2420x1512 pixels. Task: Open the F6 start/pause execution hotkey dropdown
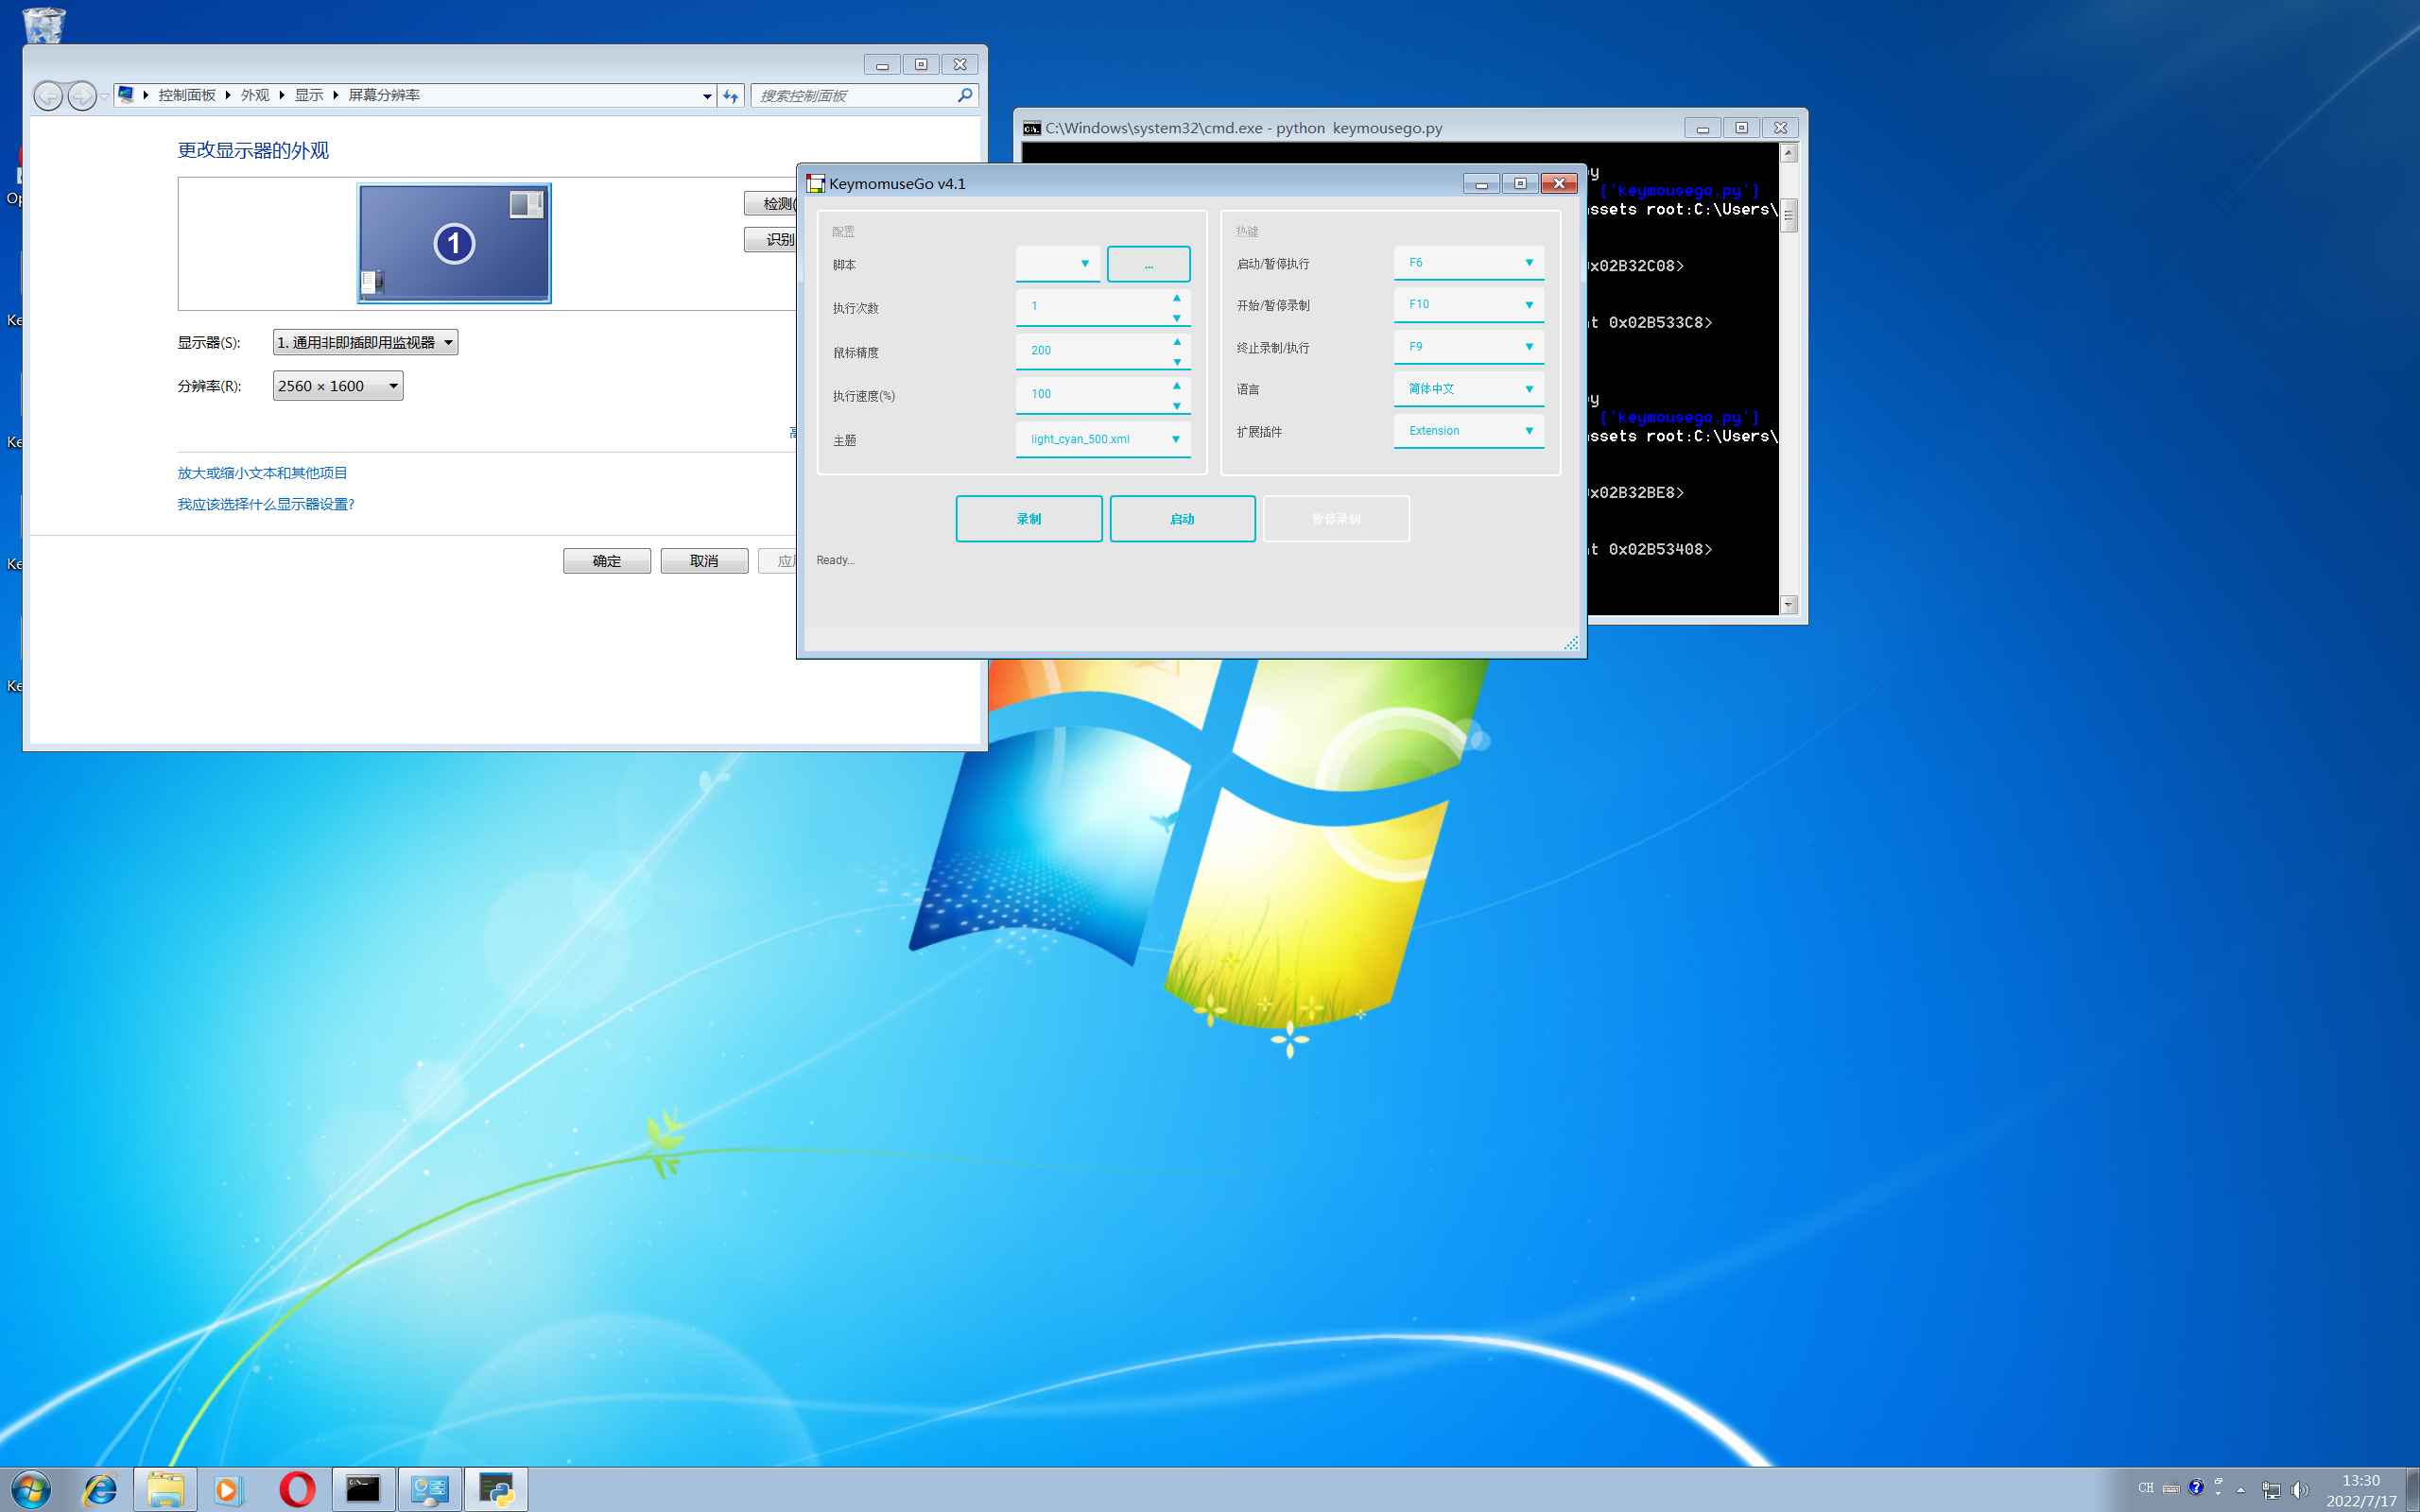point(1468,263)
